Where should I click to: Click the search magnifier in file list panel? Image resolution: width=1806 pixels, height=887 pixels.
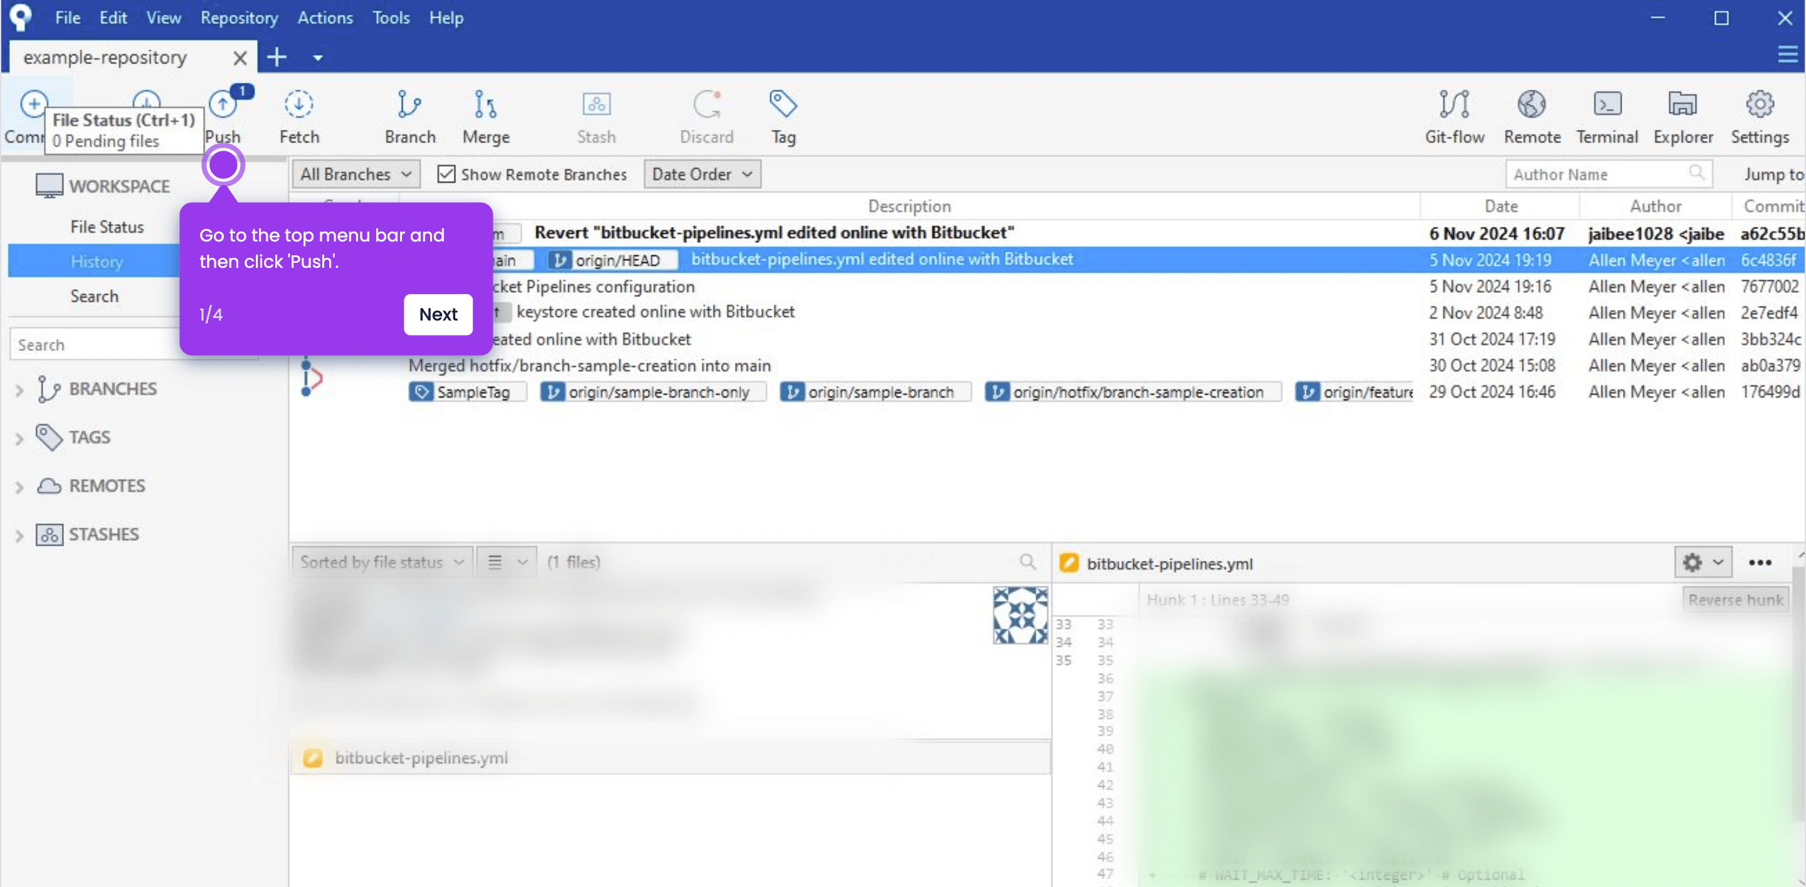(x=1027, y=561)
